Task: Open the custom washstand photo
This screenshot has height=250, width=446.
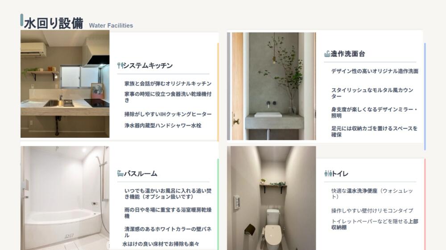Action: coord(271,86)
